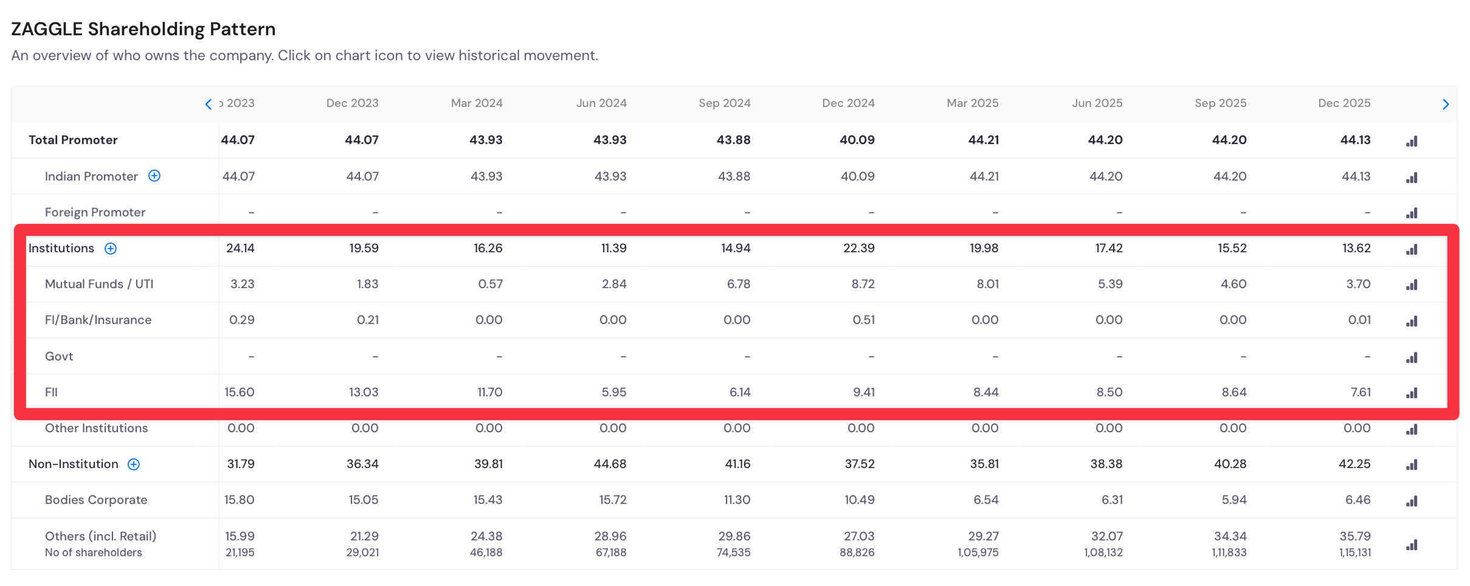Click the FII row label
This screenshot has width=1470, height=586.
(51, 392)
